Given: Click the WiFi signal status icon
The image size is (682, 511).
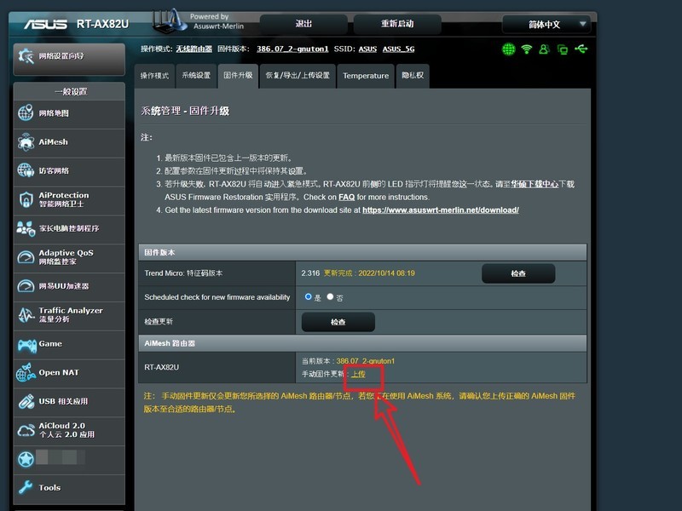Looking at the screenshot, I should click(x=527, y=49).
